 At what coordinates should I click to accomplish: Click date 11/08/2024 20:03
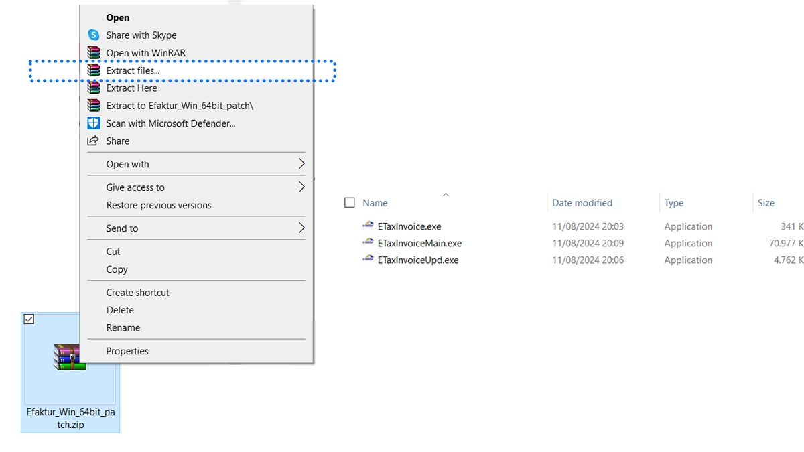tap(588, 226)
